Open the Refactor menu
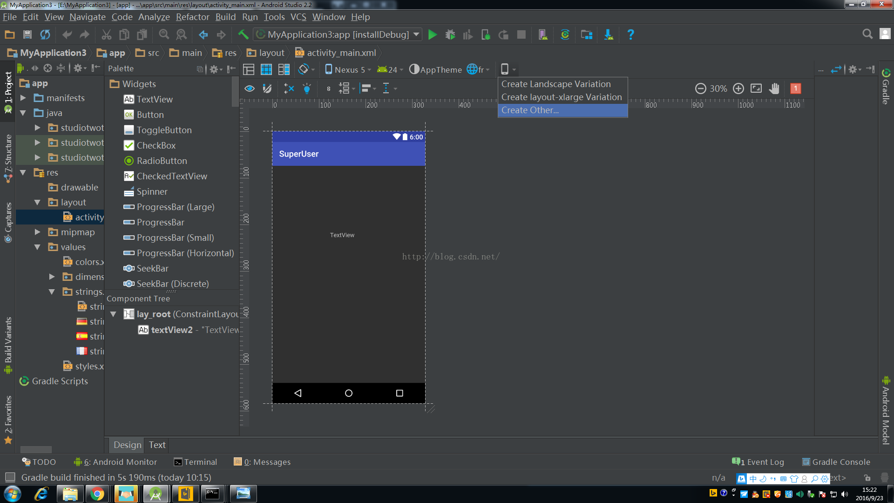The height and width of the screenshot is (503, 894). click(192, 17)
